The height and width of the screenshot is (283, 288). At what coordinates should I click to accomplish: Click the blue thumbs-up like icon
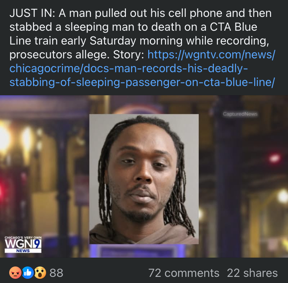pos(28,273)
